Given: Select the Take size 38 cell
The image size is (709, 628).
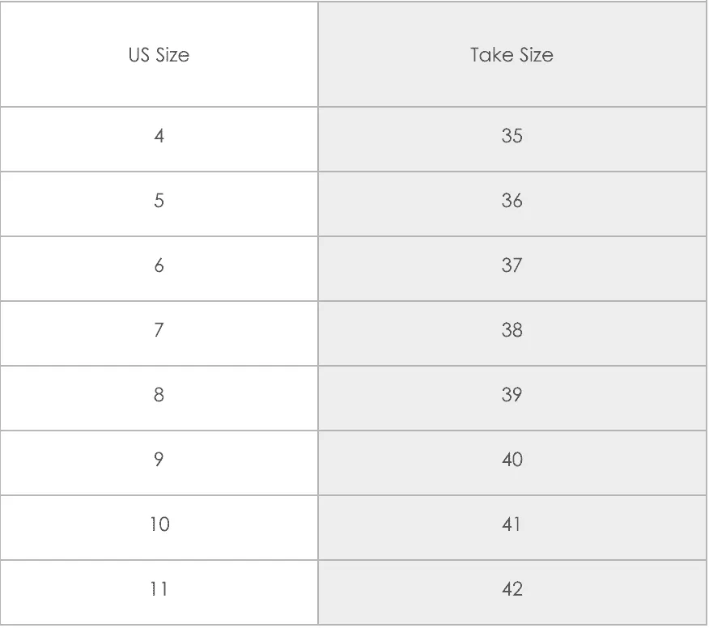Looking at the screenshot, I should tap(512, 333).
